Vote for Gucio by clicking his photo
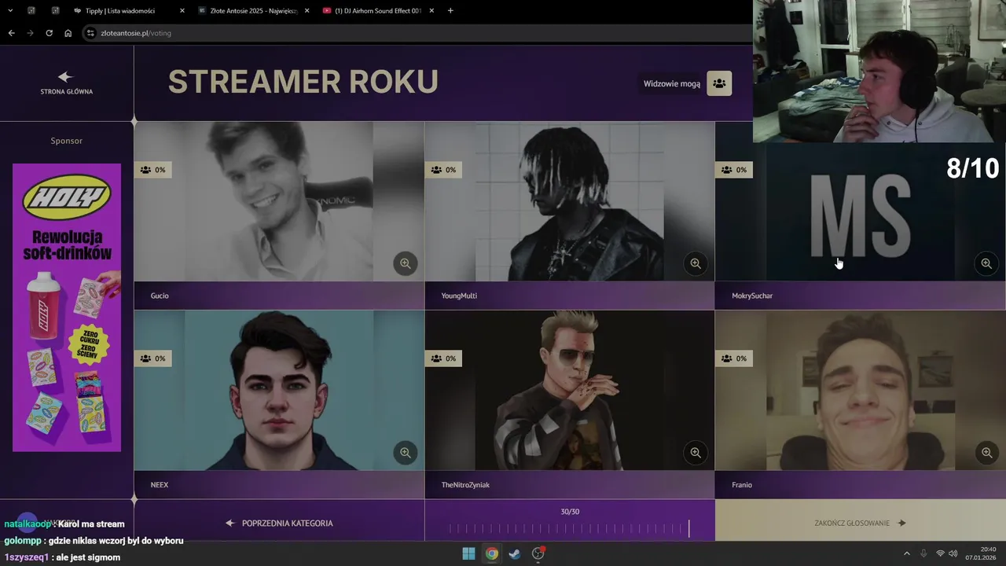This screenshot has height=566, width=1006. [279, 201]
